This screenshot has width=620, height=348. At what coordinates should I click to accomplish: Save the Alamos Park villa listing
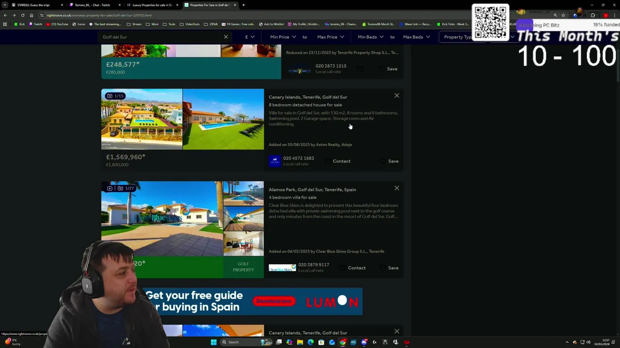389,268
